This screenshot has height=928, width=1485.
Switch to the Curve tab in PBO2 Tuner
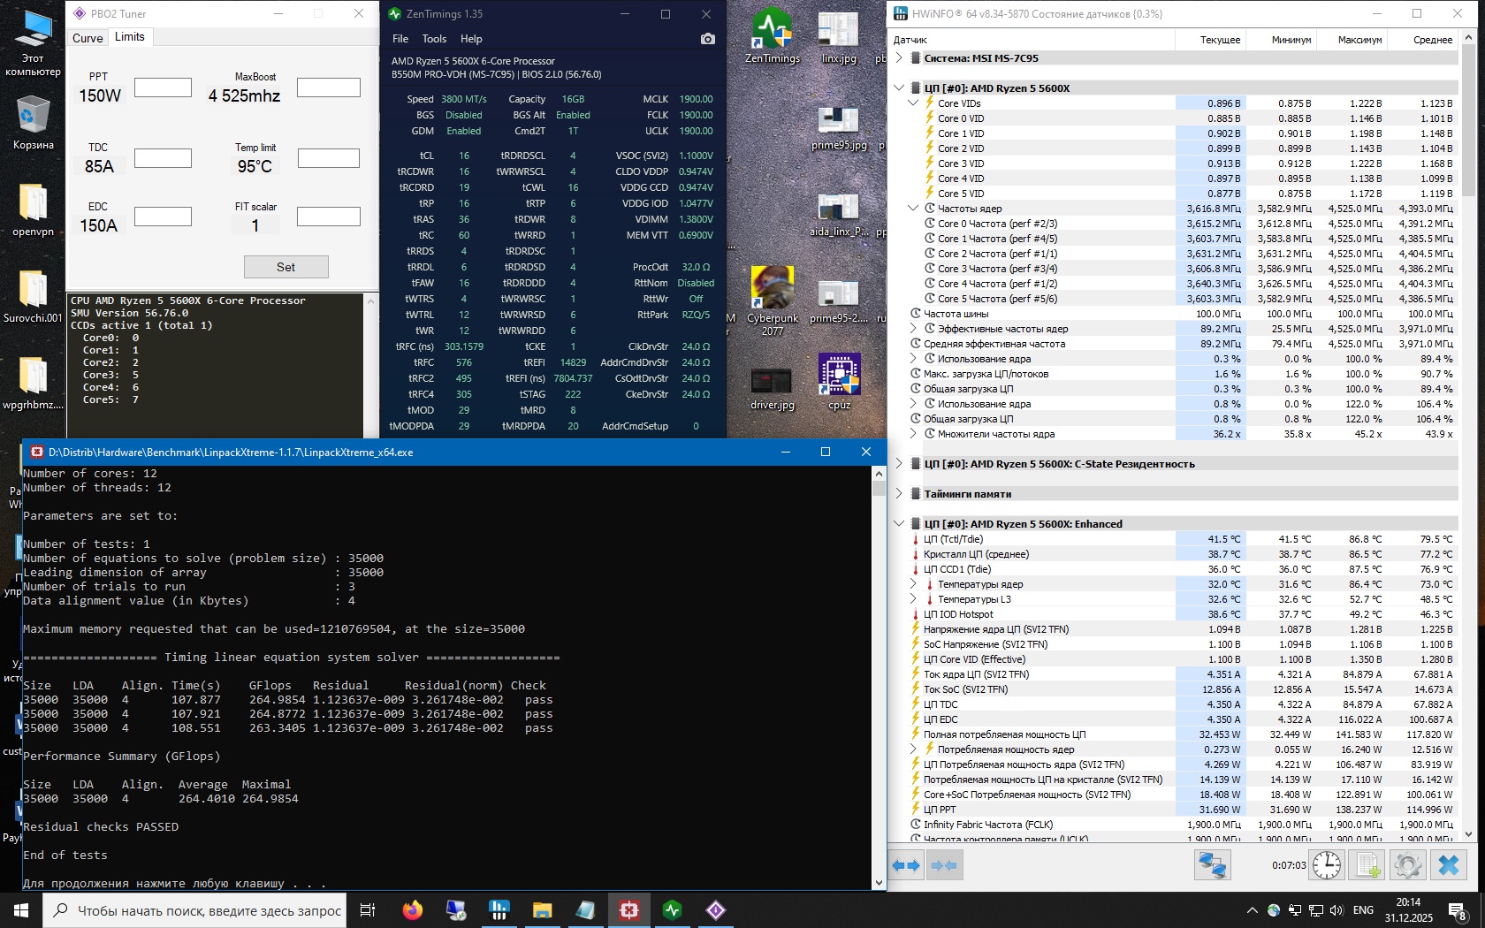(x=88, y=38)
